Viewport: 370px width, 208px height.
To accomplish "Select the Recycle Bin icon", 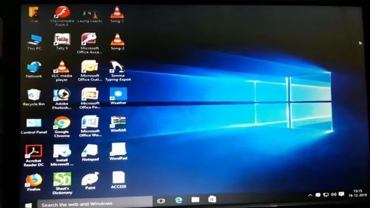I will [34, 97].
